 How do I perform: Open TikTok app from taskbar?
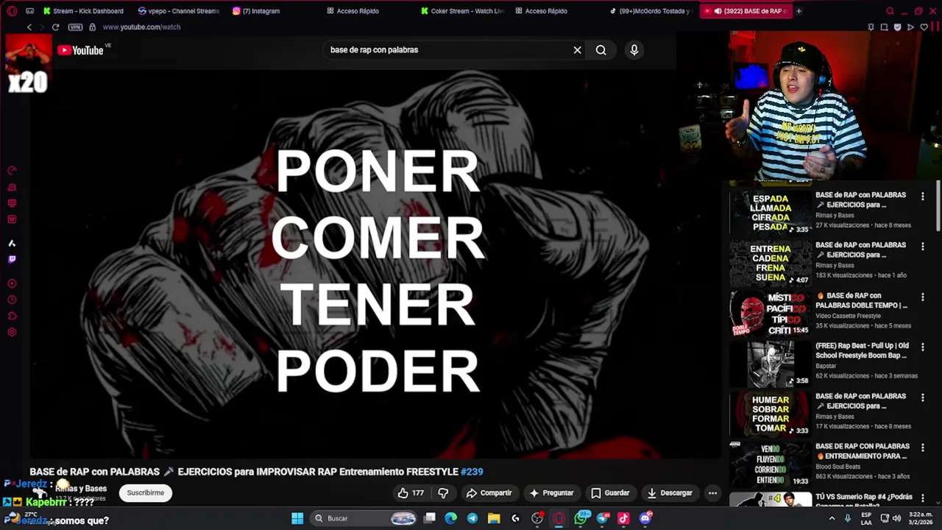click(x=623, y=518)
